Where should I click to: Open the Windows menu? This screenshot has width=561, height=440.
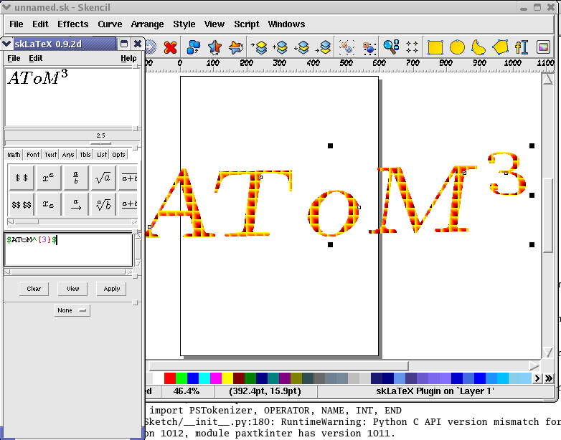[286, 24]
